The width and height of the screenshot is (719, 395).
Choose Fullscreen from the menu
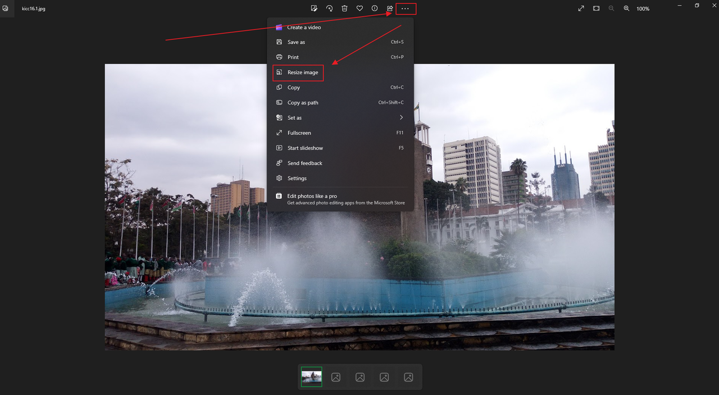click(340, 133)
